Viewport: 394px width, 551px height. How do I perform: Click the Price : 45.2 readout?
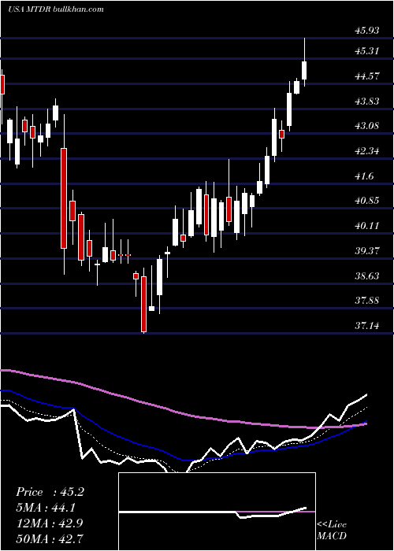point(50,492)
